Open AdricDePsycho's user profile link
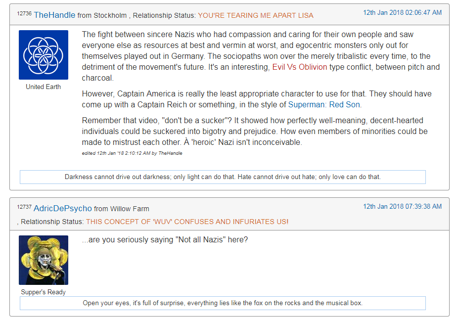 click(63, 208)
